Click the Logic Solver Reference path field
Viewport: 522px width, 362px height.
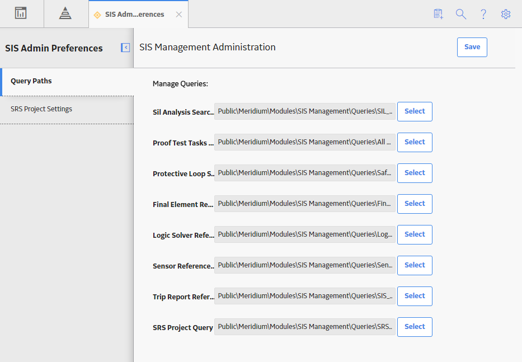point(305,235)
